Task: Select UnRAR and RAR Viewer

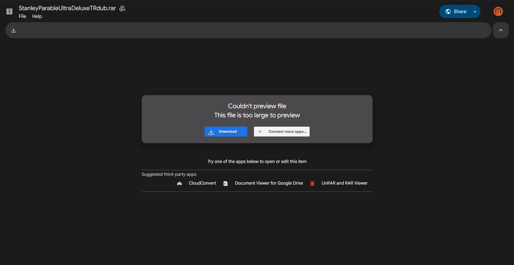Action: (x=344, y=183)
